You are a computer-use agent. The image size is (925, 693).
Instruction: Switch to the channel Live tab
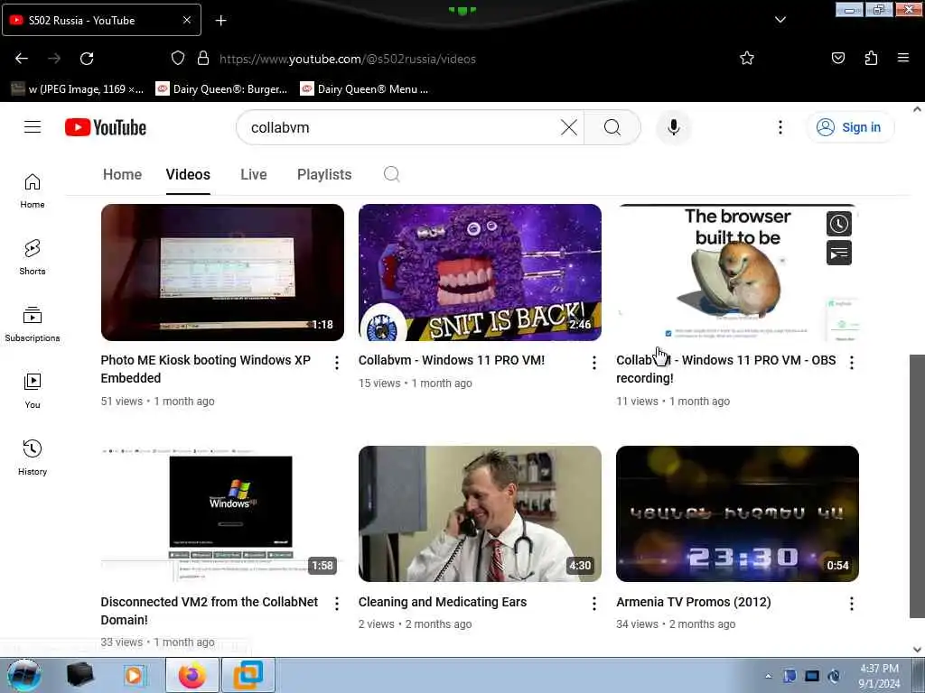pyautogui.click(x=254, y=174)
